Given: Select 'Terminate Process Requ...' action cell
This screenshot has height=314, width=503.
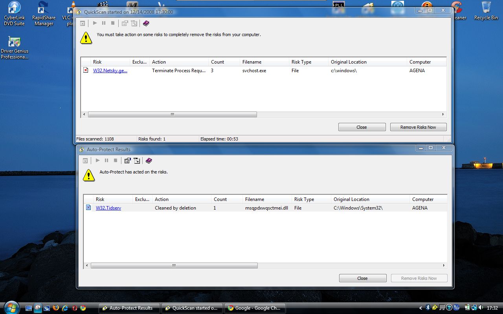Looking at the screenshot, I should coord(179,71).
